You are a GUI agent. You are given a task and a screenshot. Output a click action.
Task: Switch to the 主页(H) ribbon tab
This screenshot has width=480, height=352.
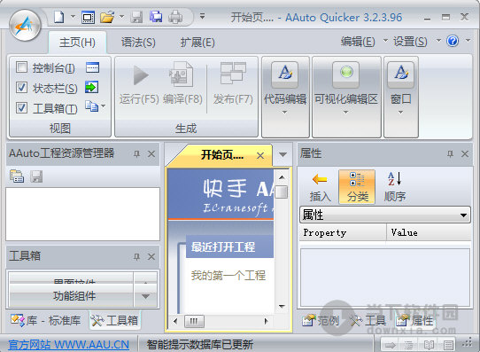(x=77, y=43)
